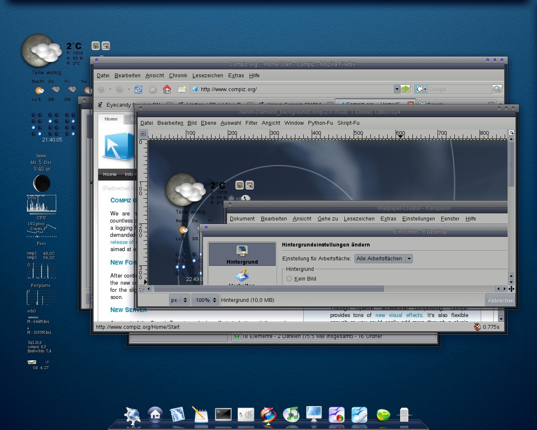
Task: Open GIMP Skript-Fu menu
Action: click(348, 123)
